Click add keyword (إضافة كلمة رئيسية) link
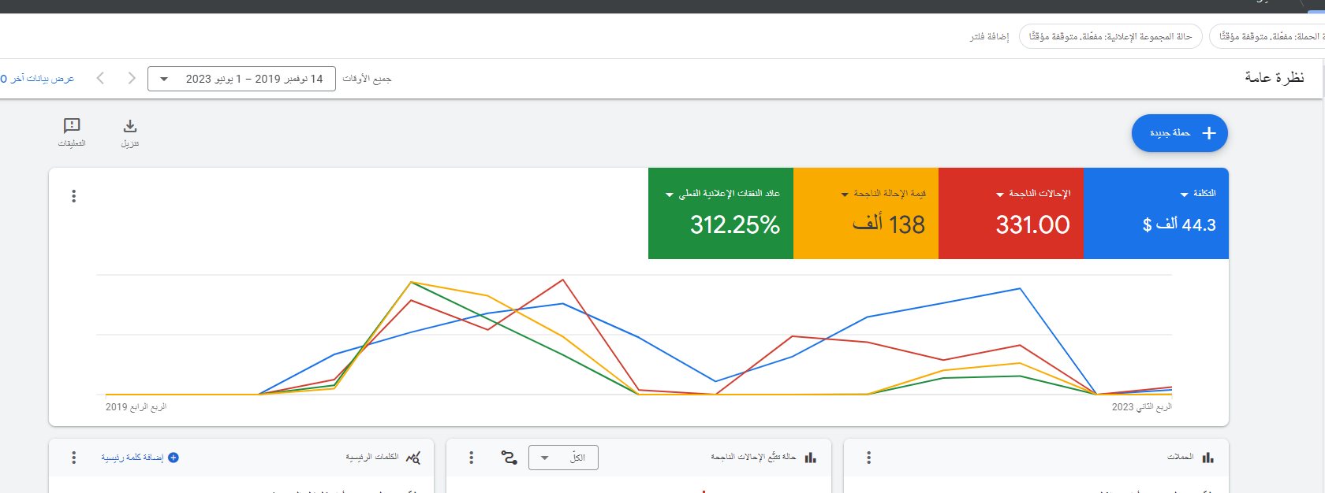Screen dimensions: 1325x493 [x=139, y=458]
